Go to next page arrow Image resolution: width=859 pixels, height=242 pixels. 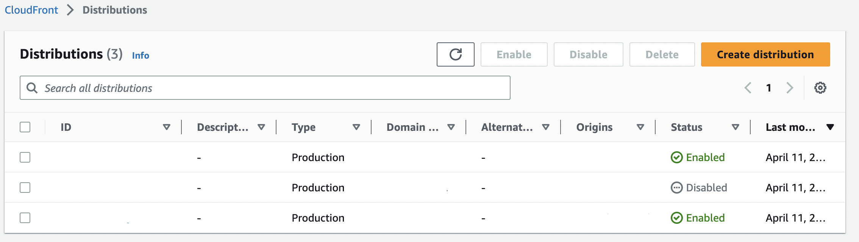click(x=790, y=88)
